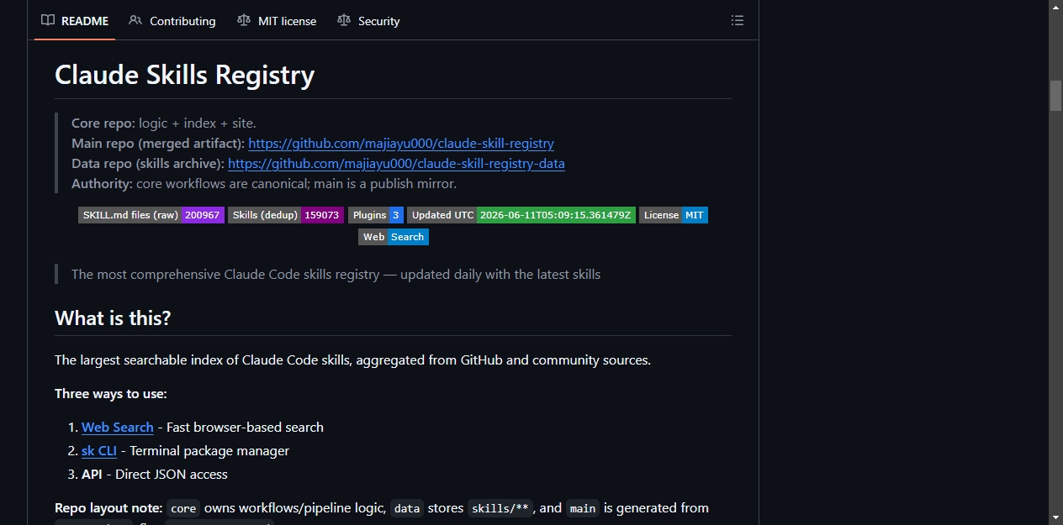Click the Web Search badge
This screenshot has height=525, width=1063.
pyautogui.click(x=394, y=237)
